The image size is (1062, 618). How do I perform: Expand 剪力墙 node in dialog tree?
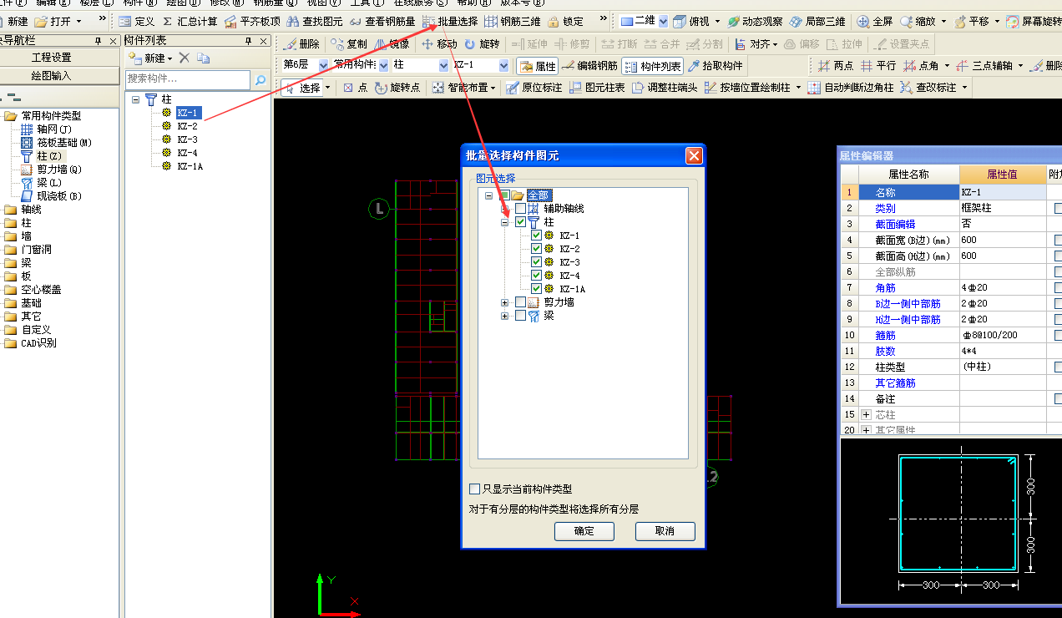click(504, 302)
